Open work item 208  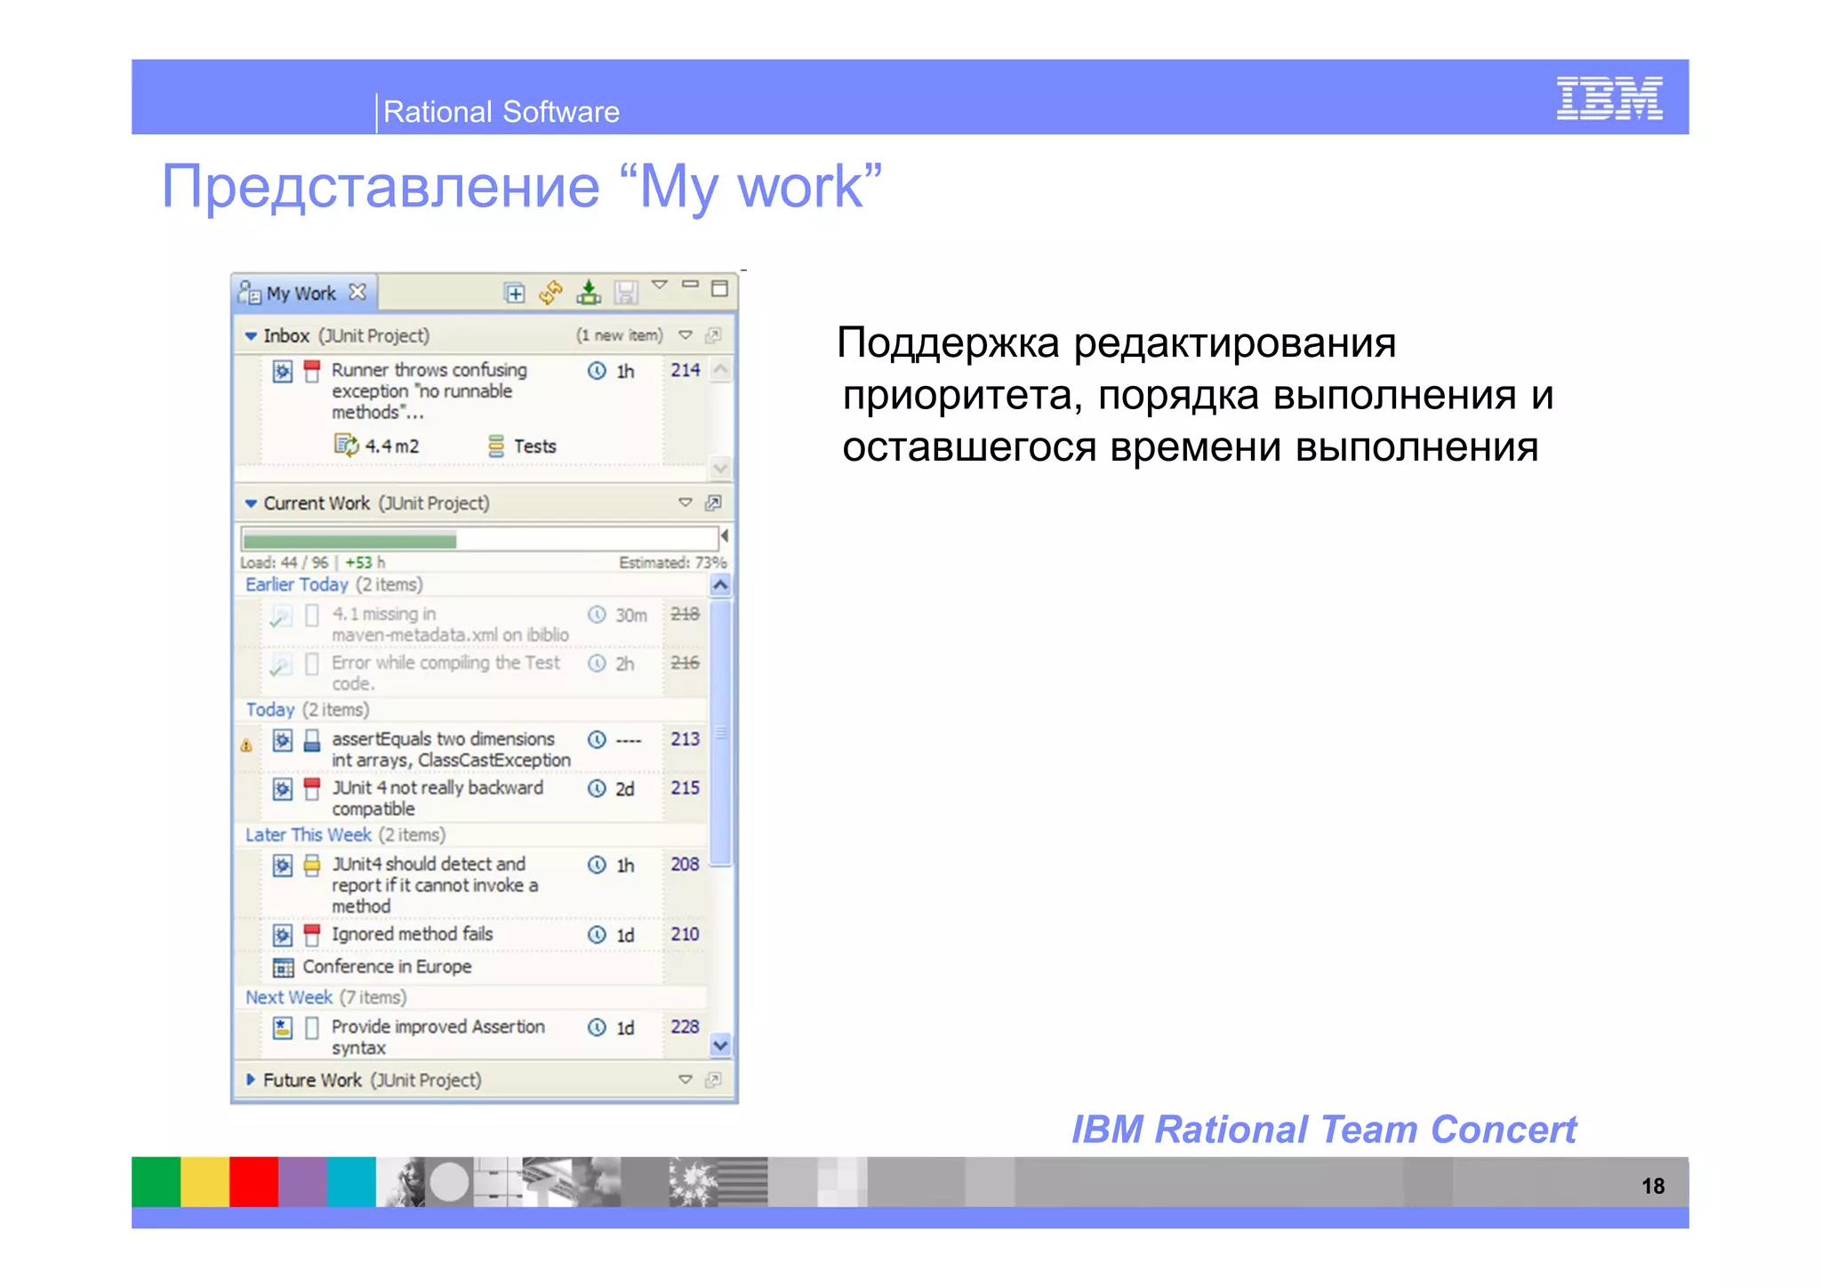point(685,864)
